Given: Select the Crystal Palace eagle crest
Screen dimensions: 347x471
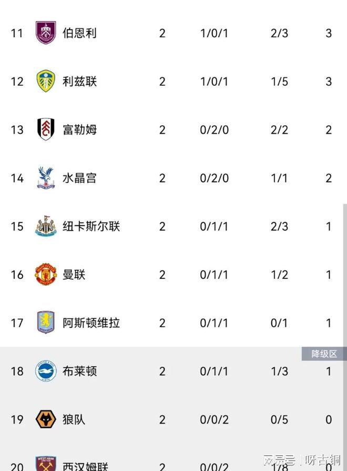Looking at the screenshot, I should pyautogui.click(x=46, y=178).
